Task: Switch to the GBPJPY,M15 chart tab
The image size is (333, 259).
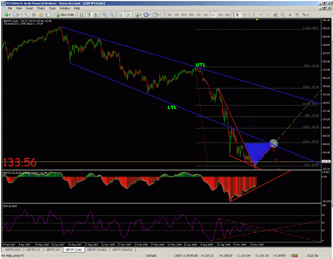Action: (13, 250)
